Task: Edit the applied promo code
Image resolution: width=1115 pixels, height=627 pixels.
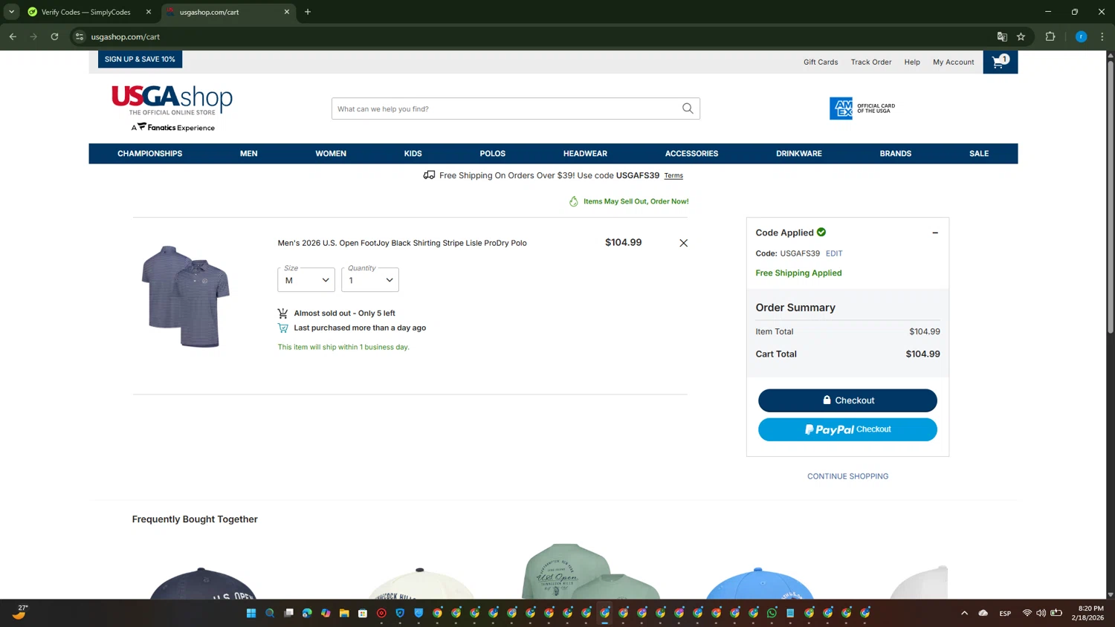Action: pyautogui.click(x=834, y=253)
